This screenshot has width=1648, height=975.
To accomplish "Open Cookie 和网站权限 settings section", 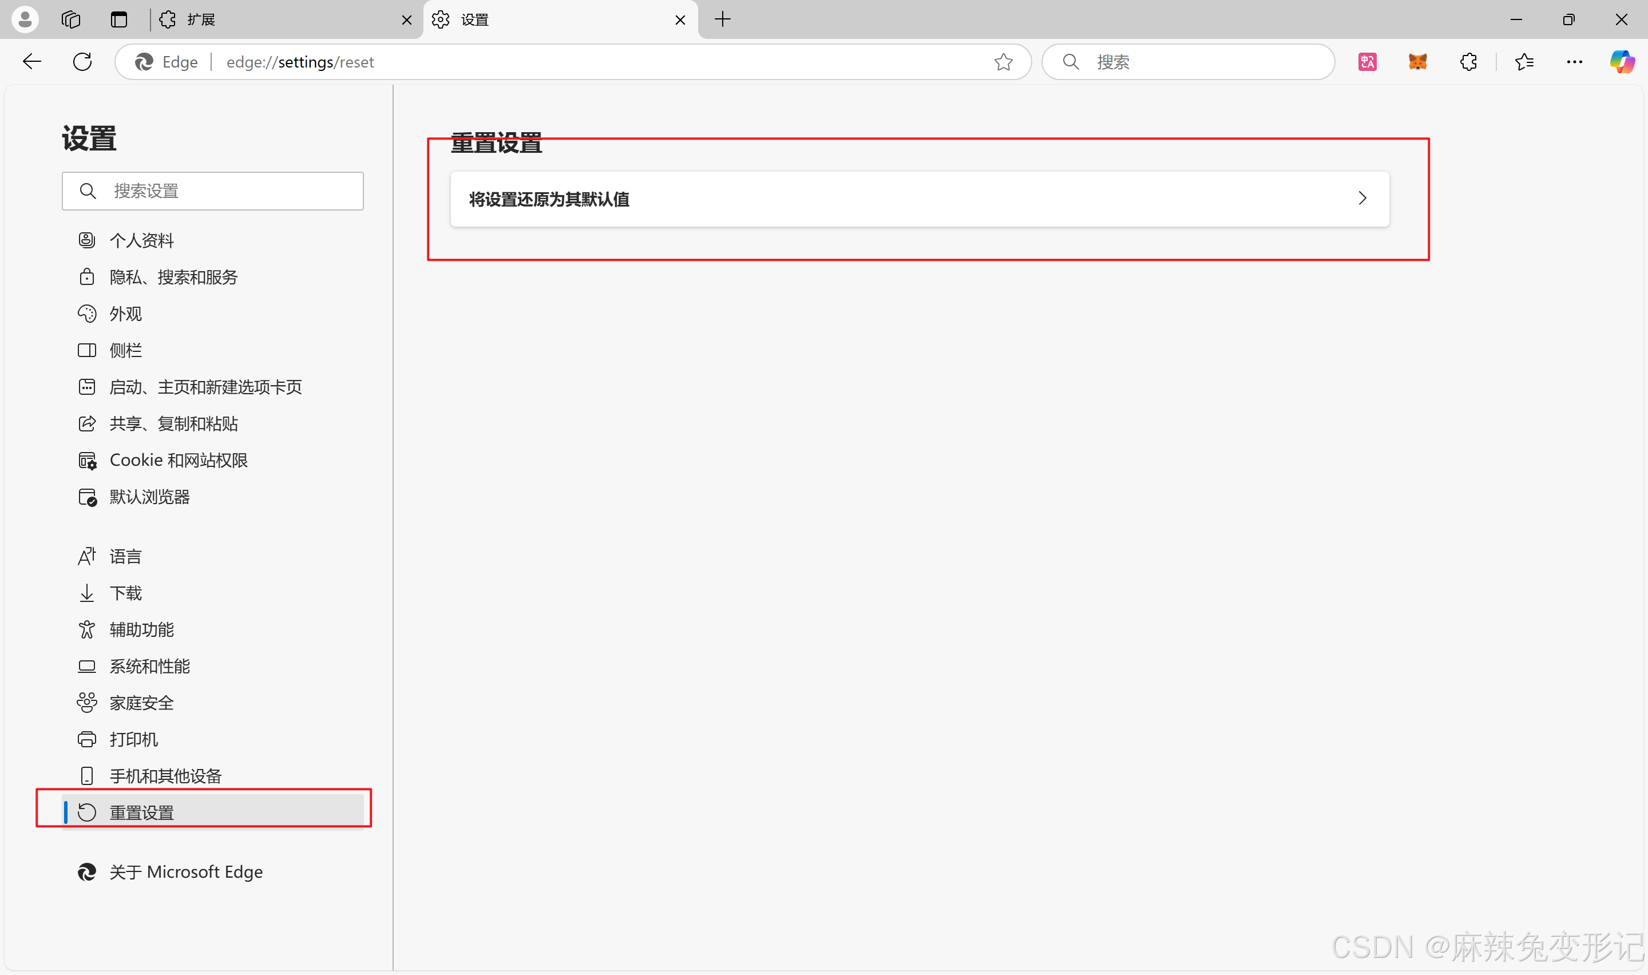I will (x=179, y=461).
